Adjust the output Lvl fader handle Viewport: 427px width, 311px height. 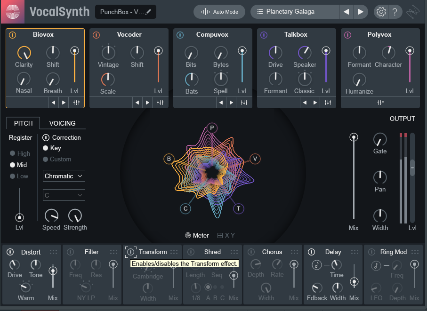click(x=412, y=167)
